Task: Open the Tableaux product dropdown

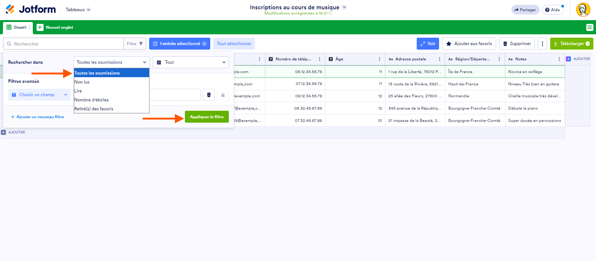Action: coord(78,10)
